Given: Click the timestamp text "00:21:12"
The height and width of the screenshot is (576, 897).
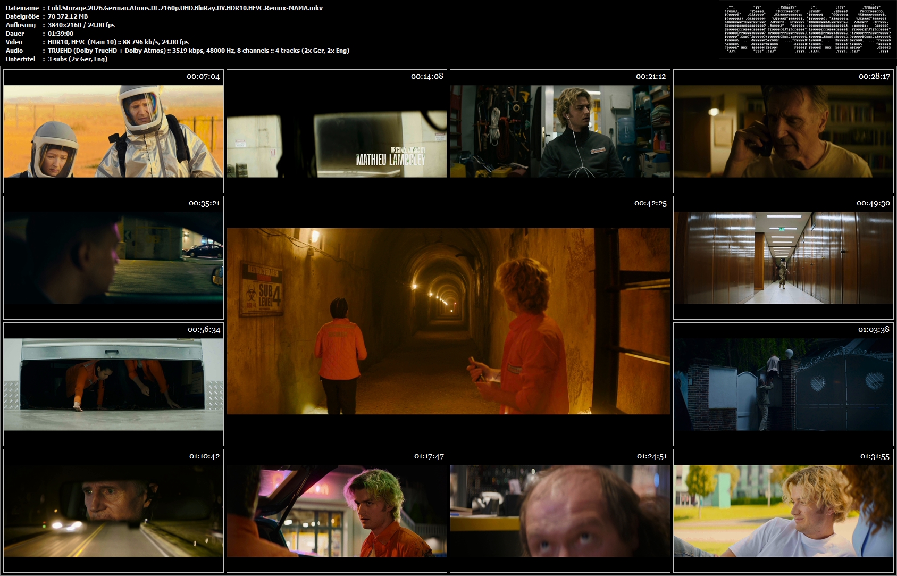Looking at the screenshot, I should pos(651,77).
